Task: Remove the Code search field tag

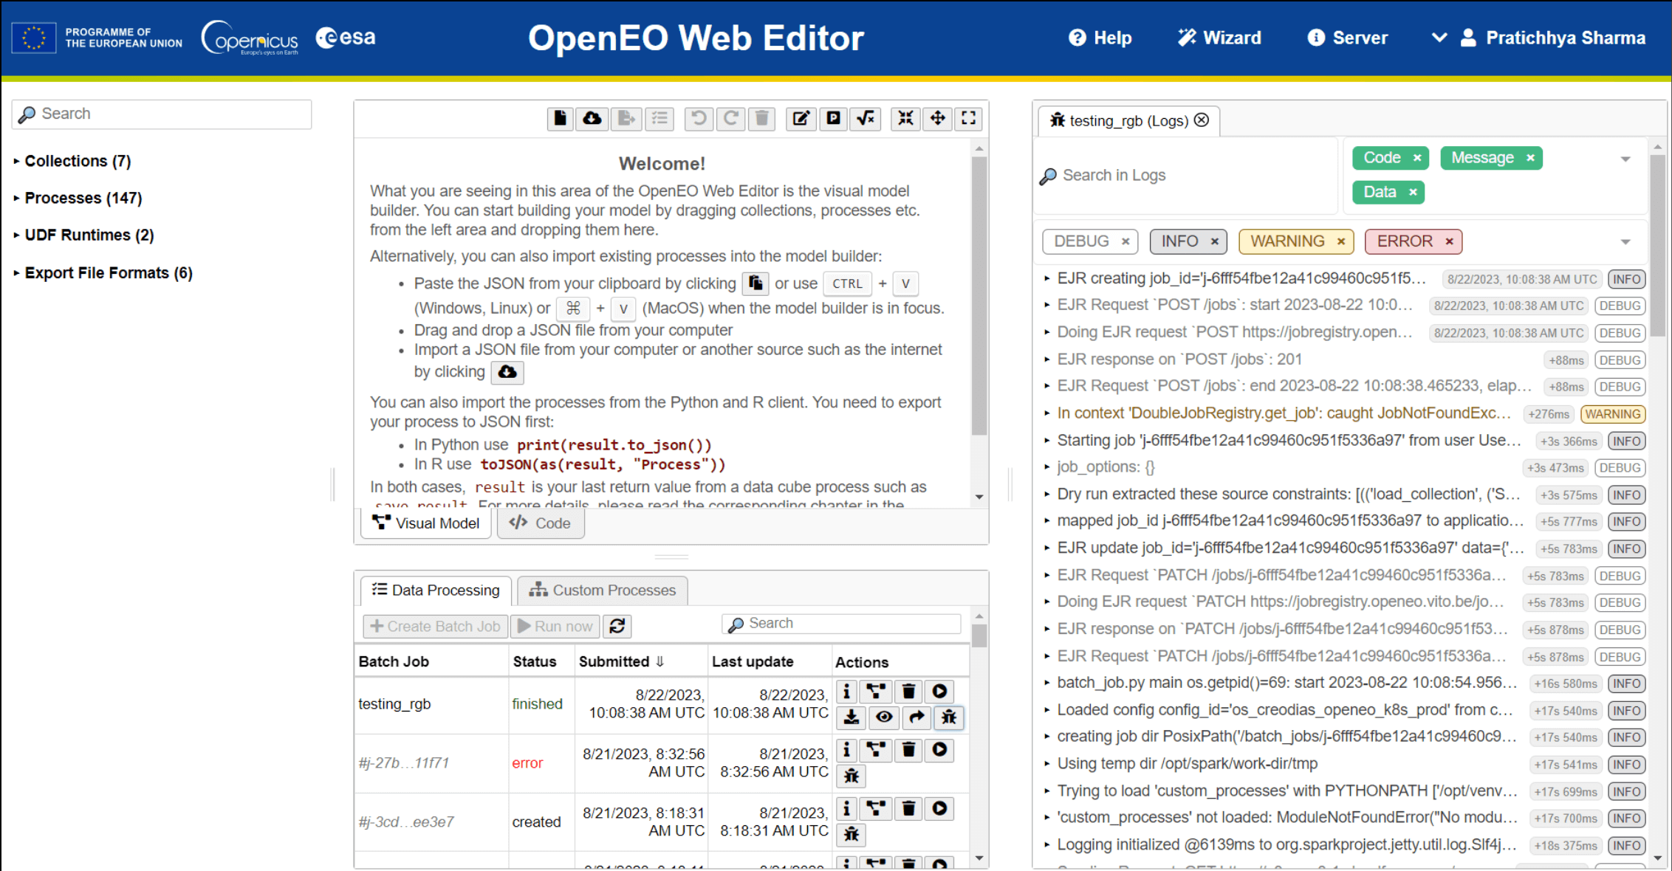Action: point(1416,158)
